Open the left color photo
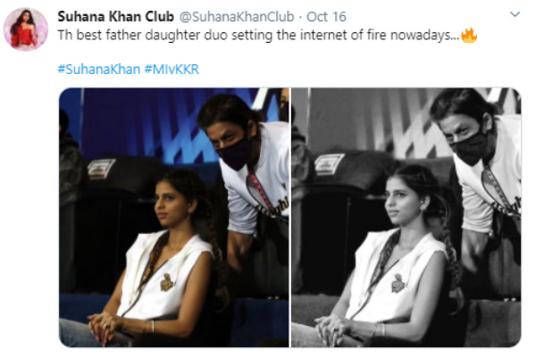Image resolution: width=536 pixels, height=357 pixels. click(174, 218)
